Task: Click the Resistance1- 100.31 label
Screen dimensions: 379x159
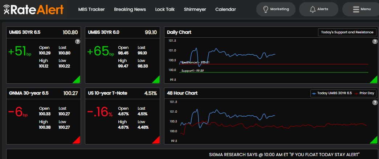Action: 195,62
